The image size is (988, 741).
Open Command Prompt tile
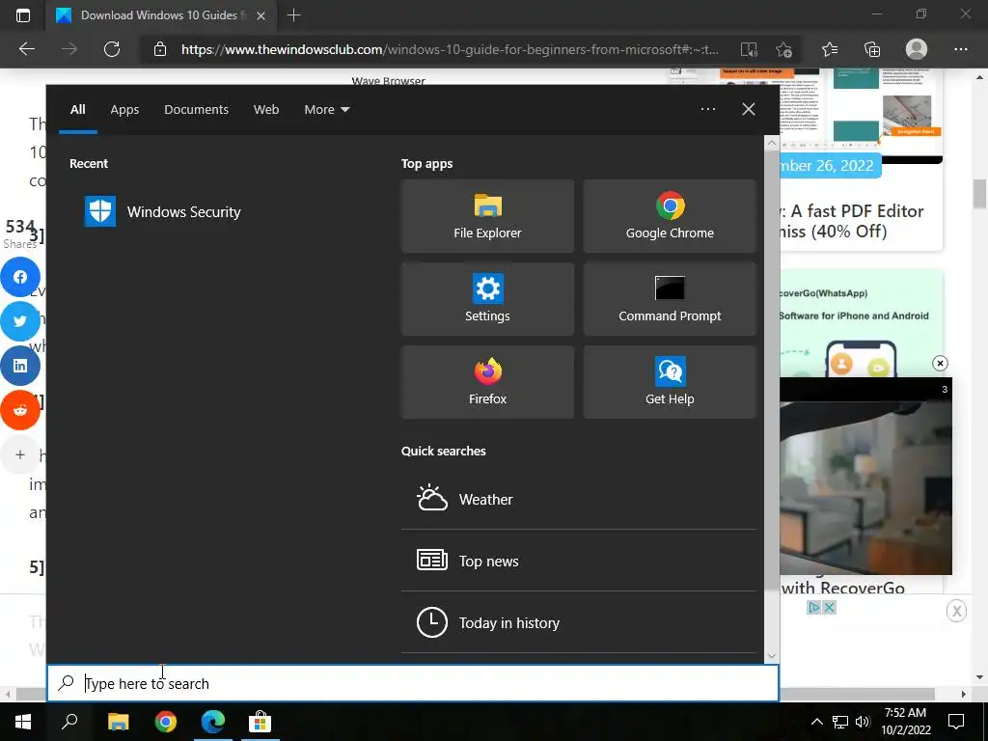click(670, 299)
